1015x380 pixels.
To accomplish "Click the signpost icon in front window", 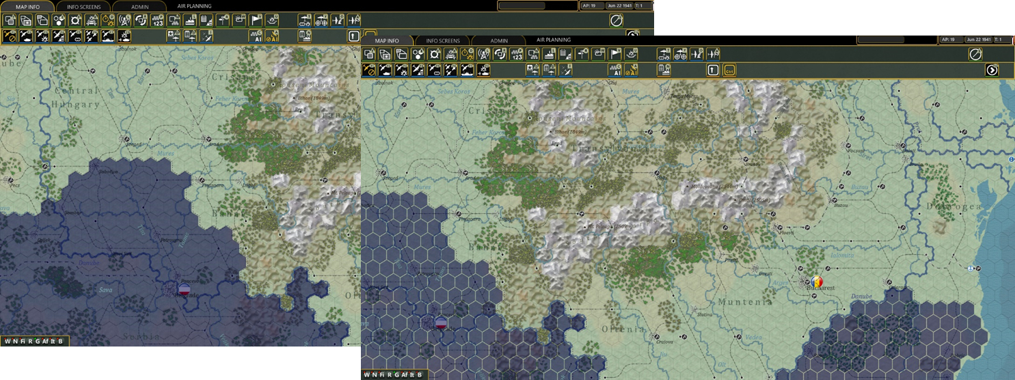I will 581,54.
